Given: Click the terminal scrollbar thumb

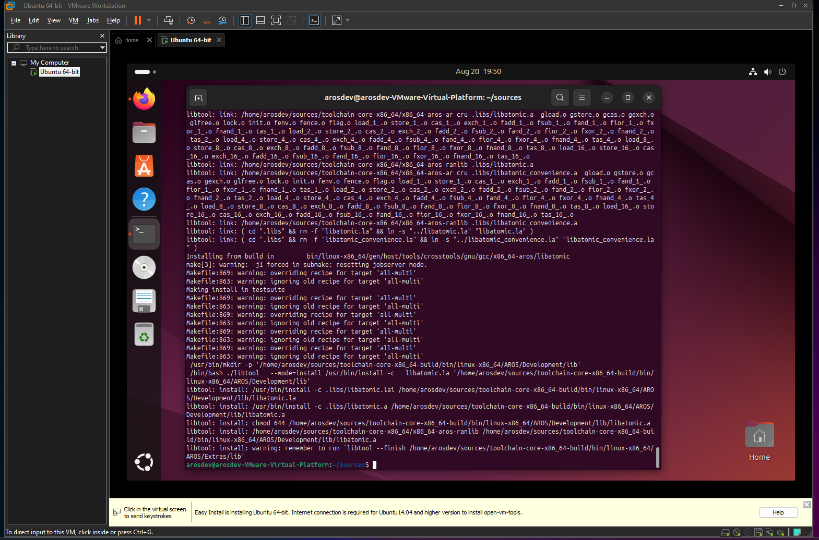Looking at the screenshot, I should click(657, 457).
